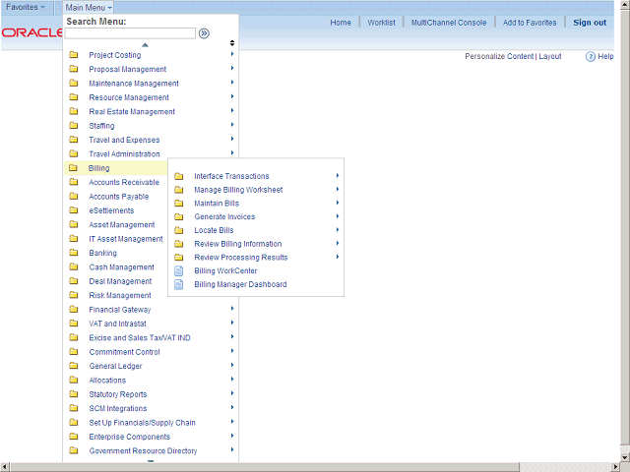The width and height of the screenshot is (630, 472).
Task: Click into the Search Menu text field
Action: [130, 33]
